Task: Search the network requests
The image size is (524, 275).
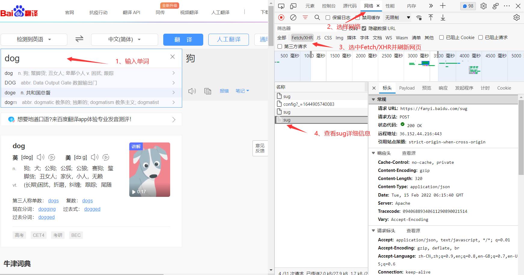Action: click(x=317, y=17)
